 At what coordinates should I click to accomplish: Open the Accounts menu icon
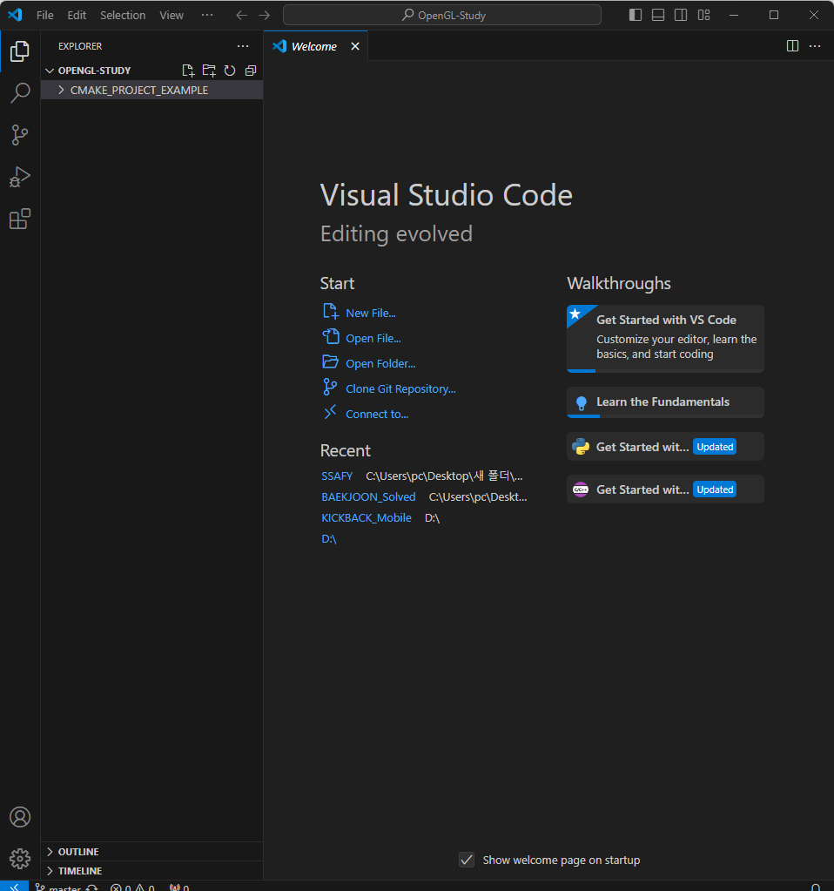(x=20, y=817)
